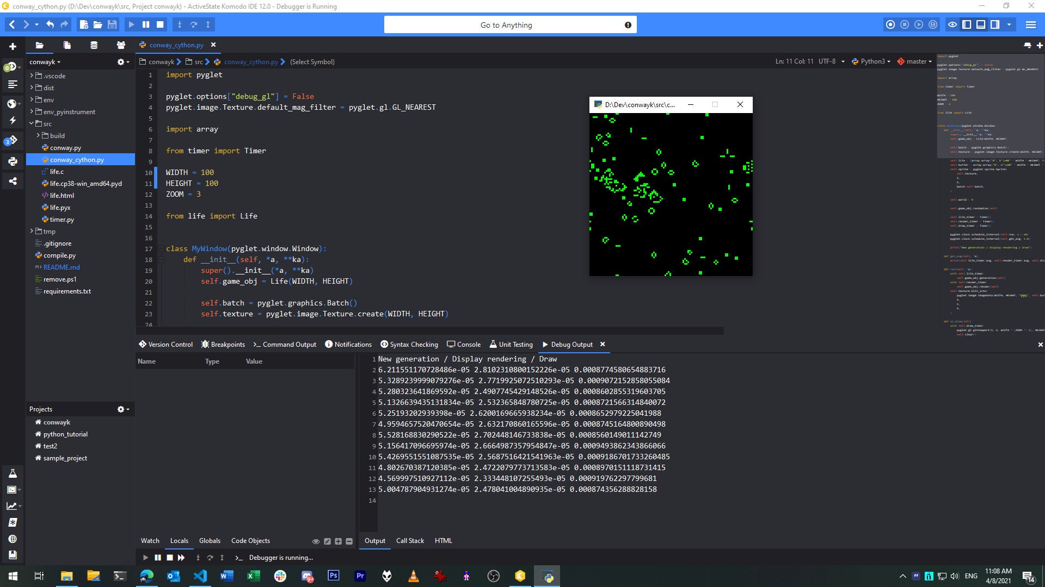Open life.pyx in file tree
The image size is (1045, 587).
click(60, 208)
